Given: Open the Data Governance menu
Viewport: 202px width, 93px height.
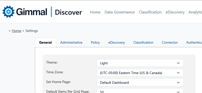Looking at the screenshot, I should tap(120, 12).
